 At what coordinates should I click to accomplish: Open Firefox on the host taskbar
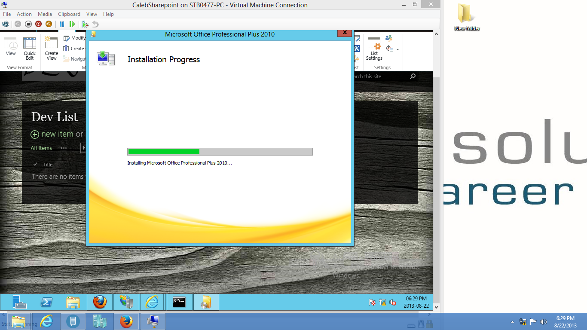126,321
